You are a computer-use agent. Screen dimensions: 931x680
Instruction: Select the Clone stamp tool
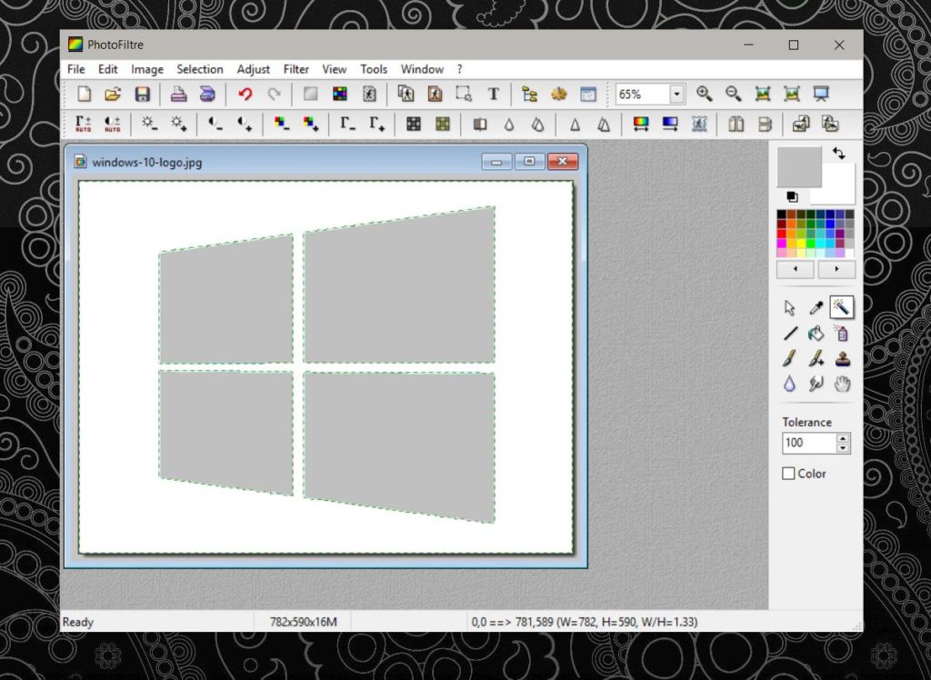841,358
